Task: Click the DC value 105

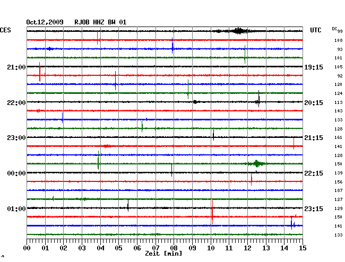Action: 339,67
